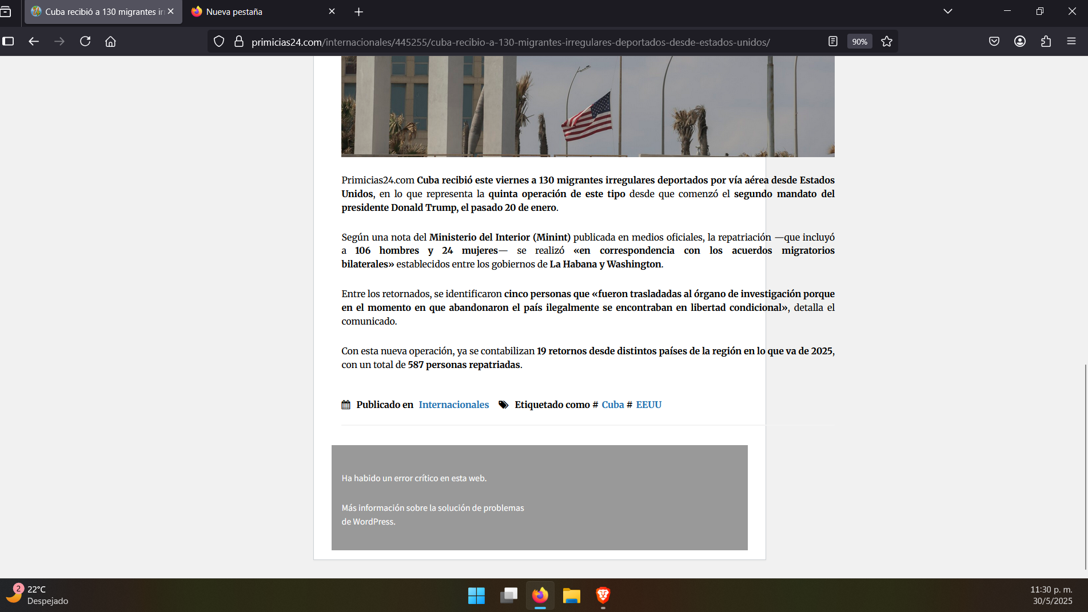Close the Cuba recibió tab
This screenshot has height=612, width=1088.
click(x=170, y=11)
